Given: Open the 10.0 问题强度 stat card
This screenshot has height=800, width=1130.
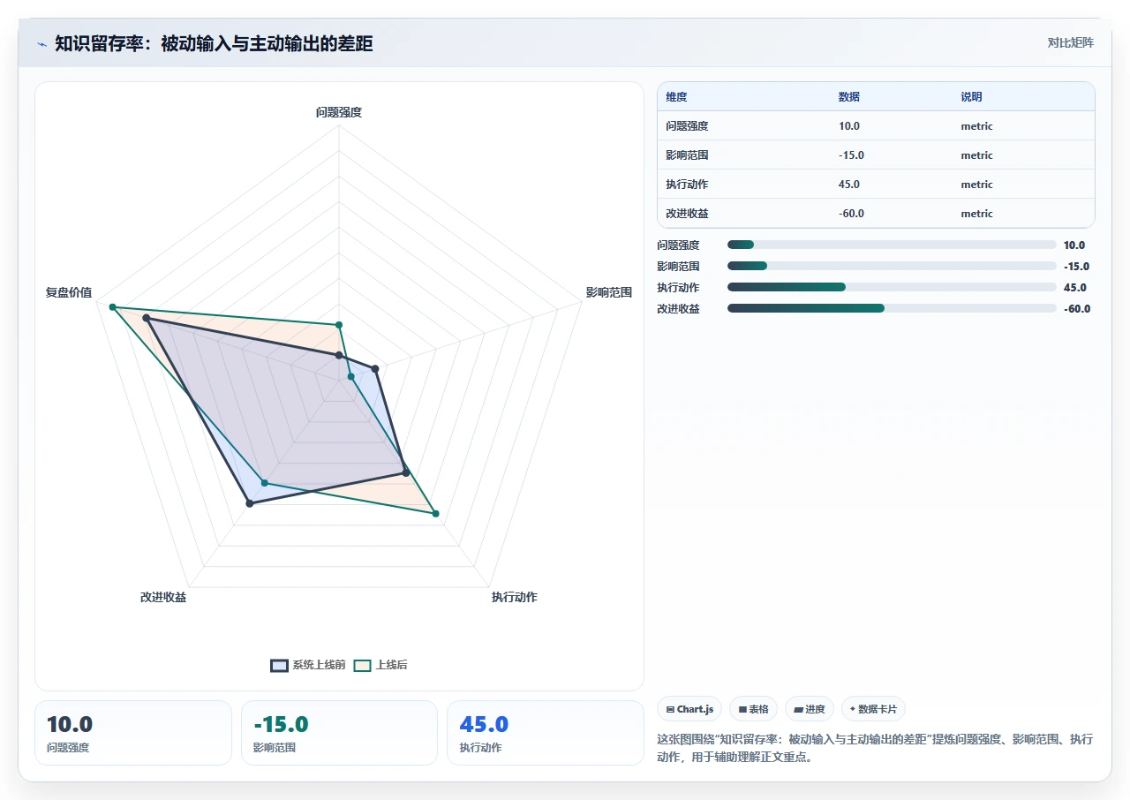Looking at the screenshot, I should tap(133, 733).
